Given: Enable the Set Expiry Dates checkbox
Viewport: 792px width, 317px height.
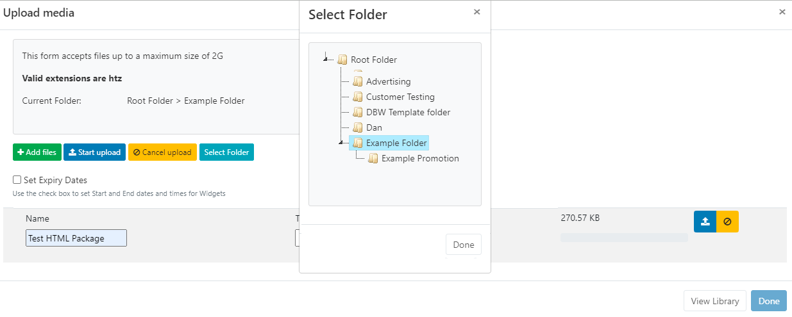Looking at the screenshot, I should 17,180.
